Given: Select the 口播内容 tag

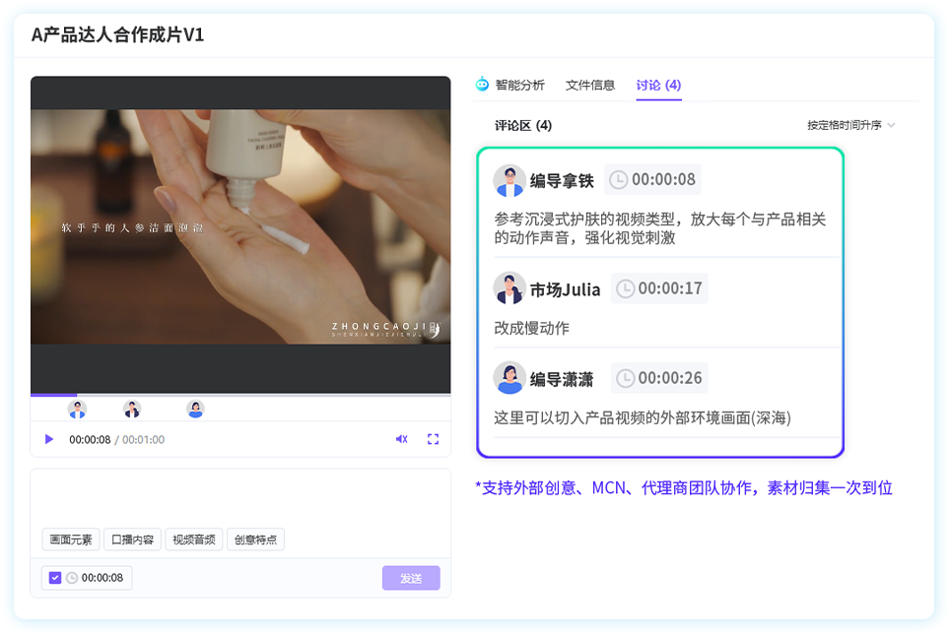Looking at the screenshot, I should tap(133, 540).
